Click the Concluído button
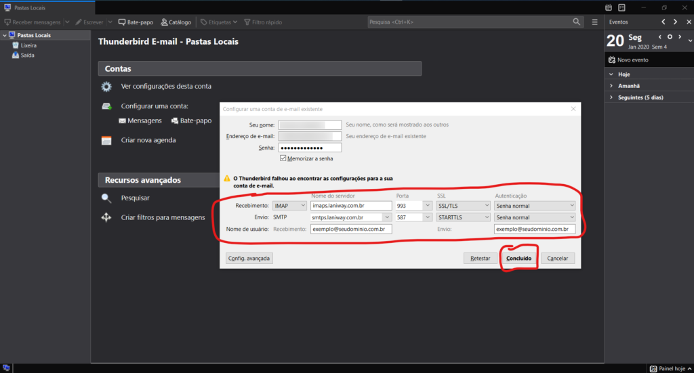 point(518,258)
